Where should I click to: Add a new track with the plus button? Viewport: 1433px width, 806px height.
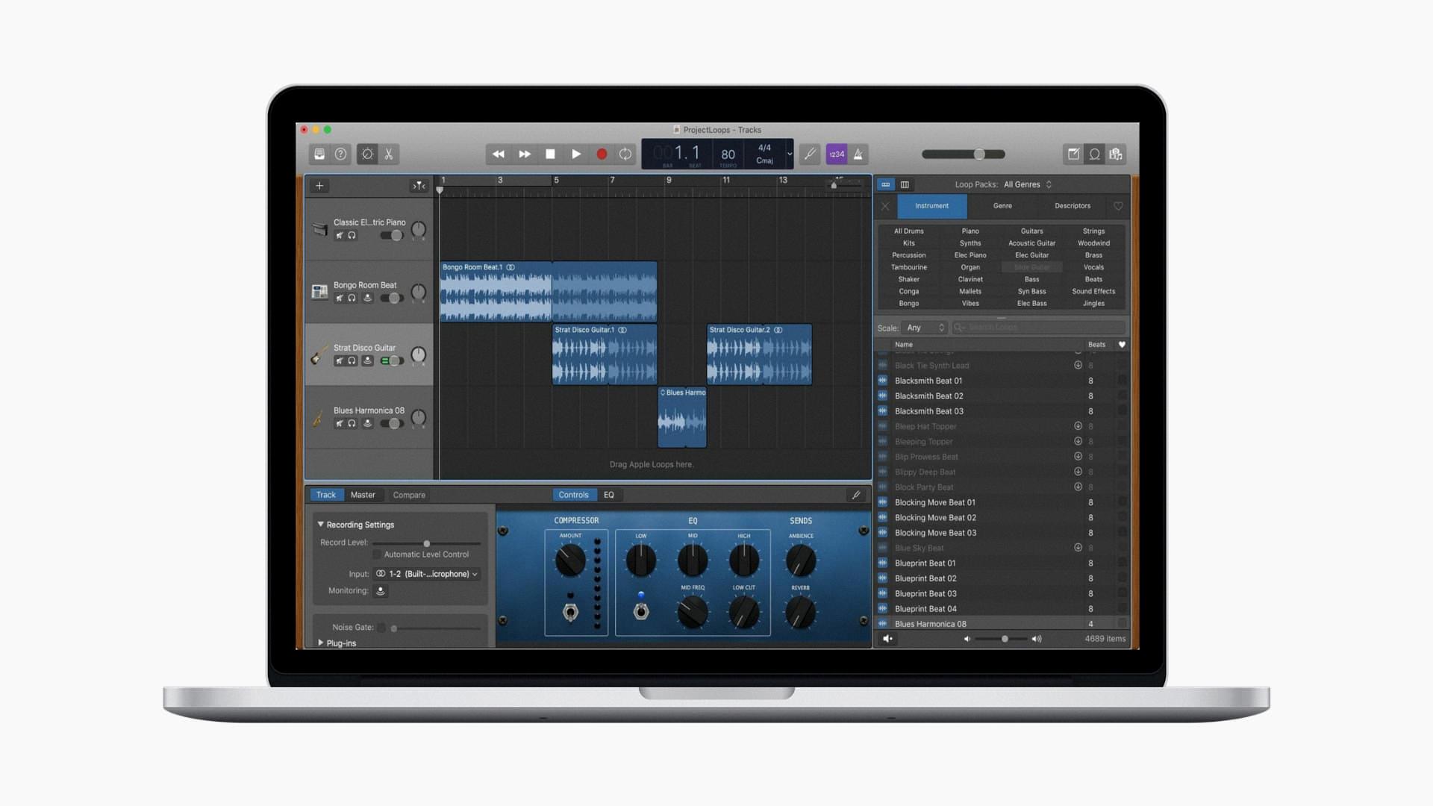319,186
